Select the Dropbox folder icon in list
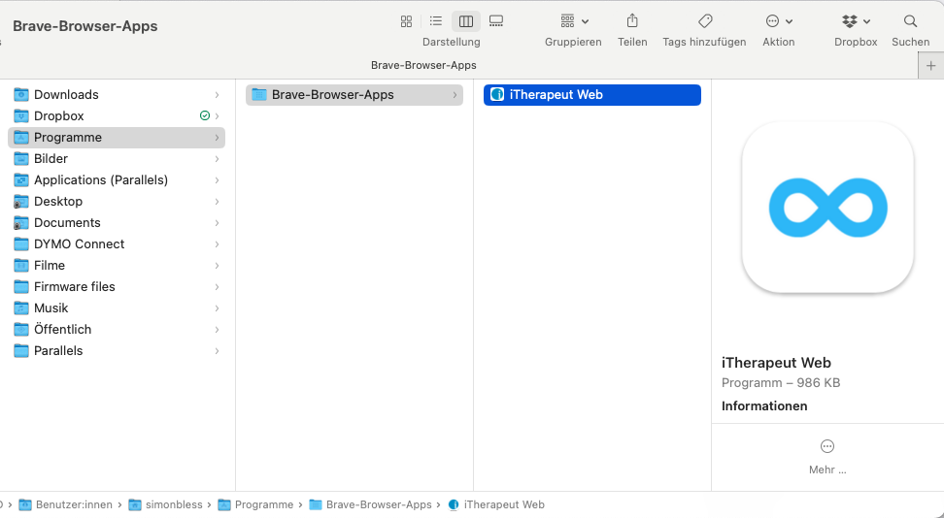Screen dimensions: 944x518 [21, 116]
